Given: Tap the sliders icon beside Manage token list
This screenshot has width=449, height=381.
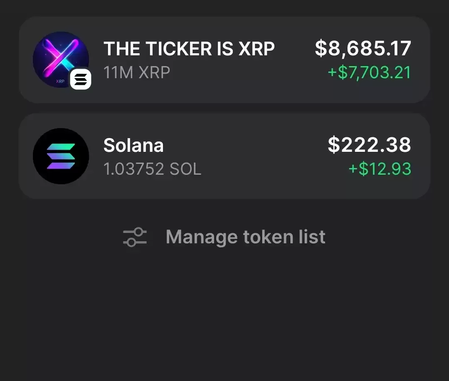Looking at the screenshot, I should coord(135,237).
